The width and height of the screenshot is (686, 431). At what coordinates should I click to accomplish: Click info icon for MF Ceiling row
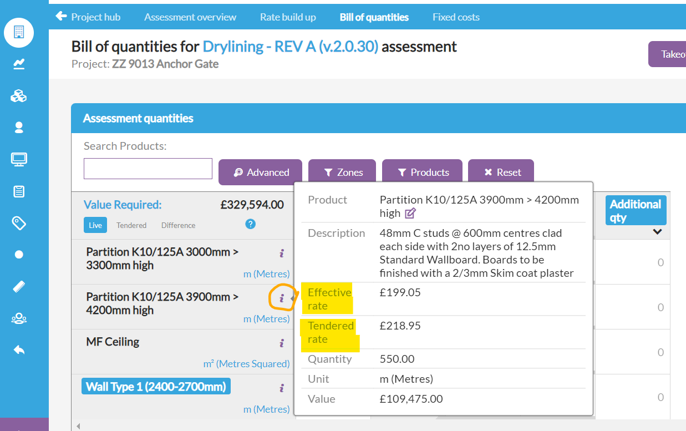[282, 343]
